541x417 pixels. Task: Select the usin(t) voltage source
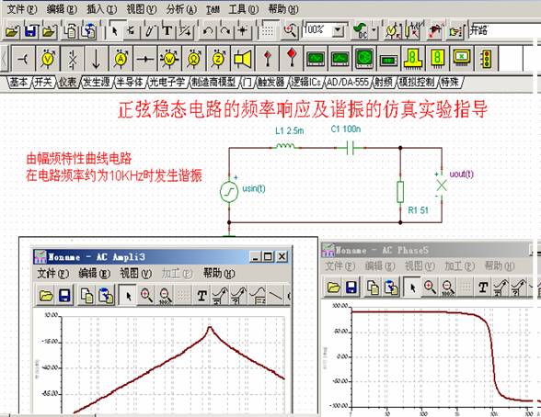coord(229,192)
